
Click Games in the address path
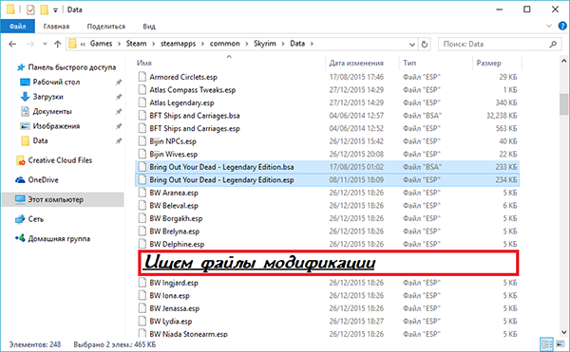101,44
